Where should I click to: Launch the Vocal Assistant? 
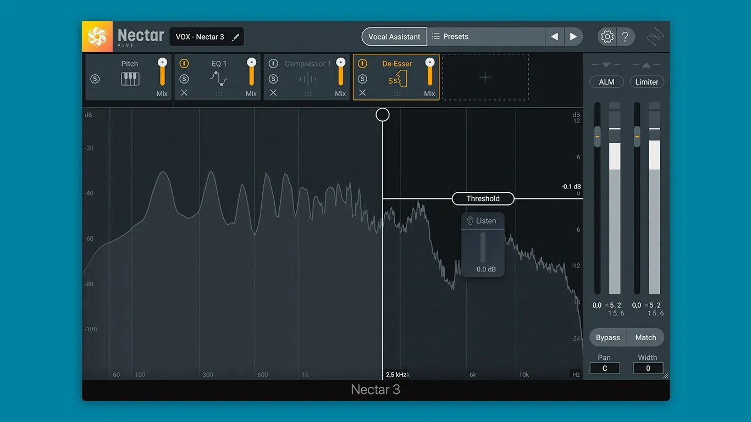click(394, 37)
